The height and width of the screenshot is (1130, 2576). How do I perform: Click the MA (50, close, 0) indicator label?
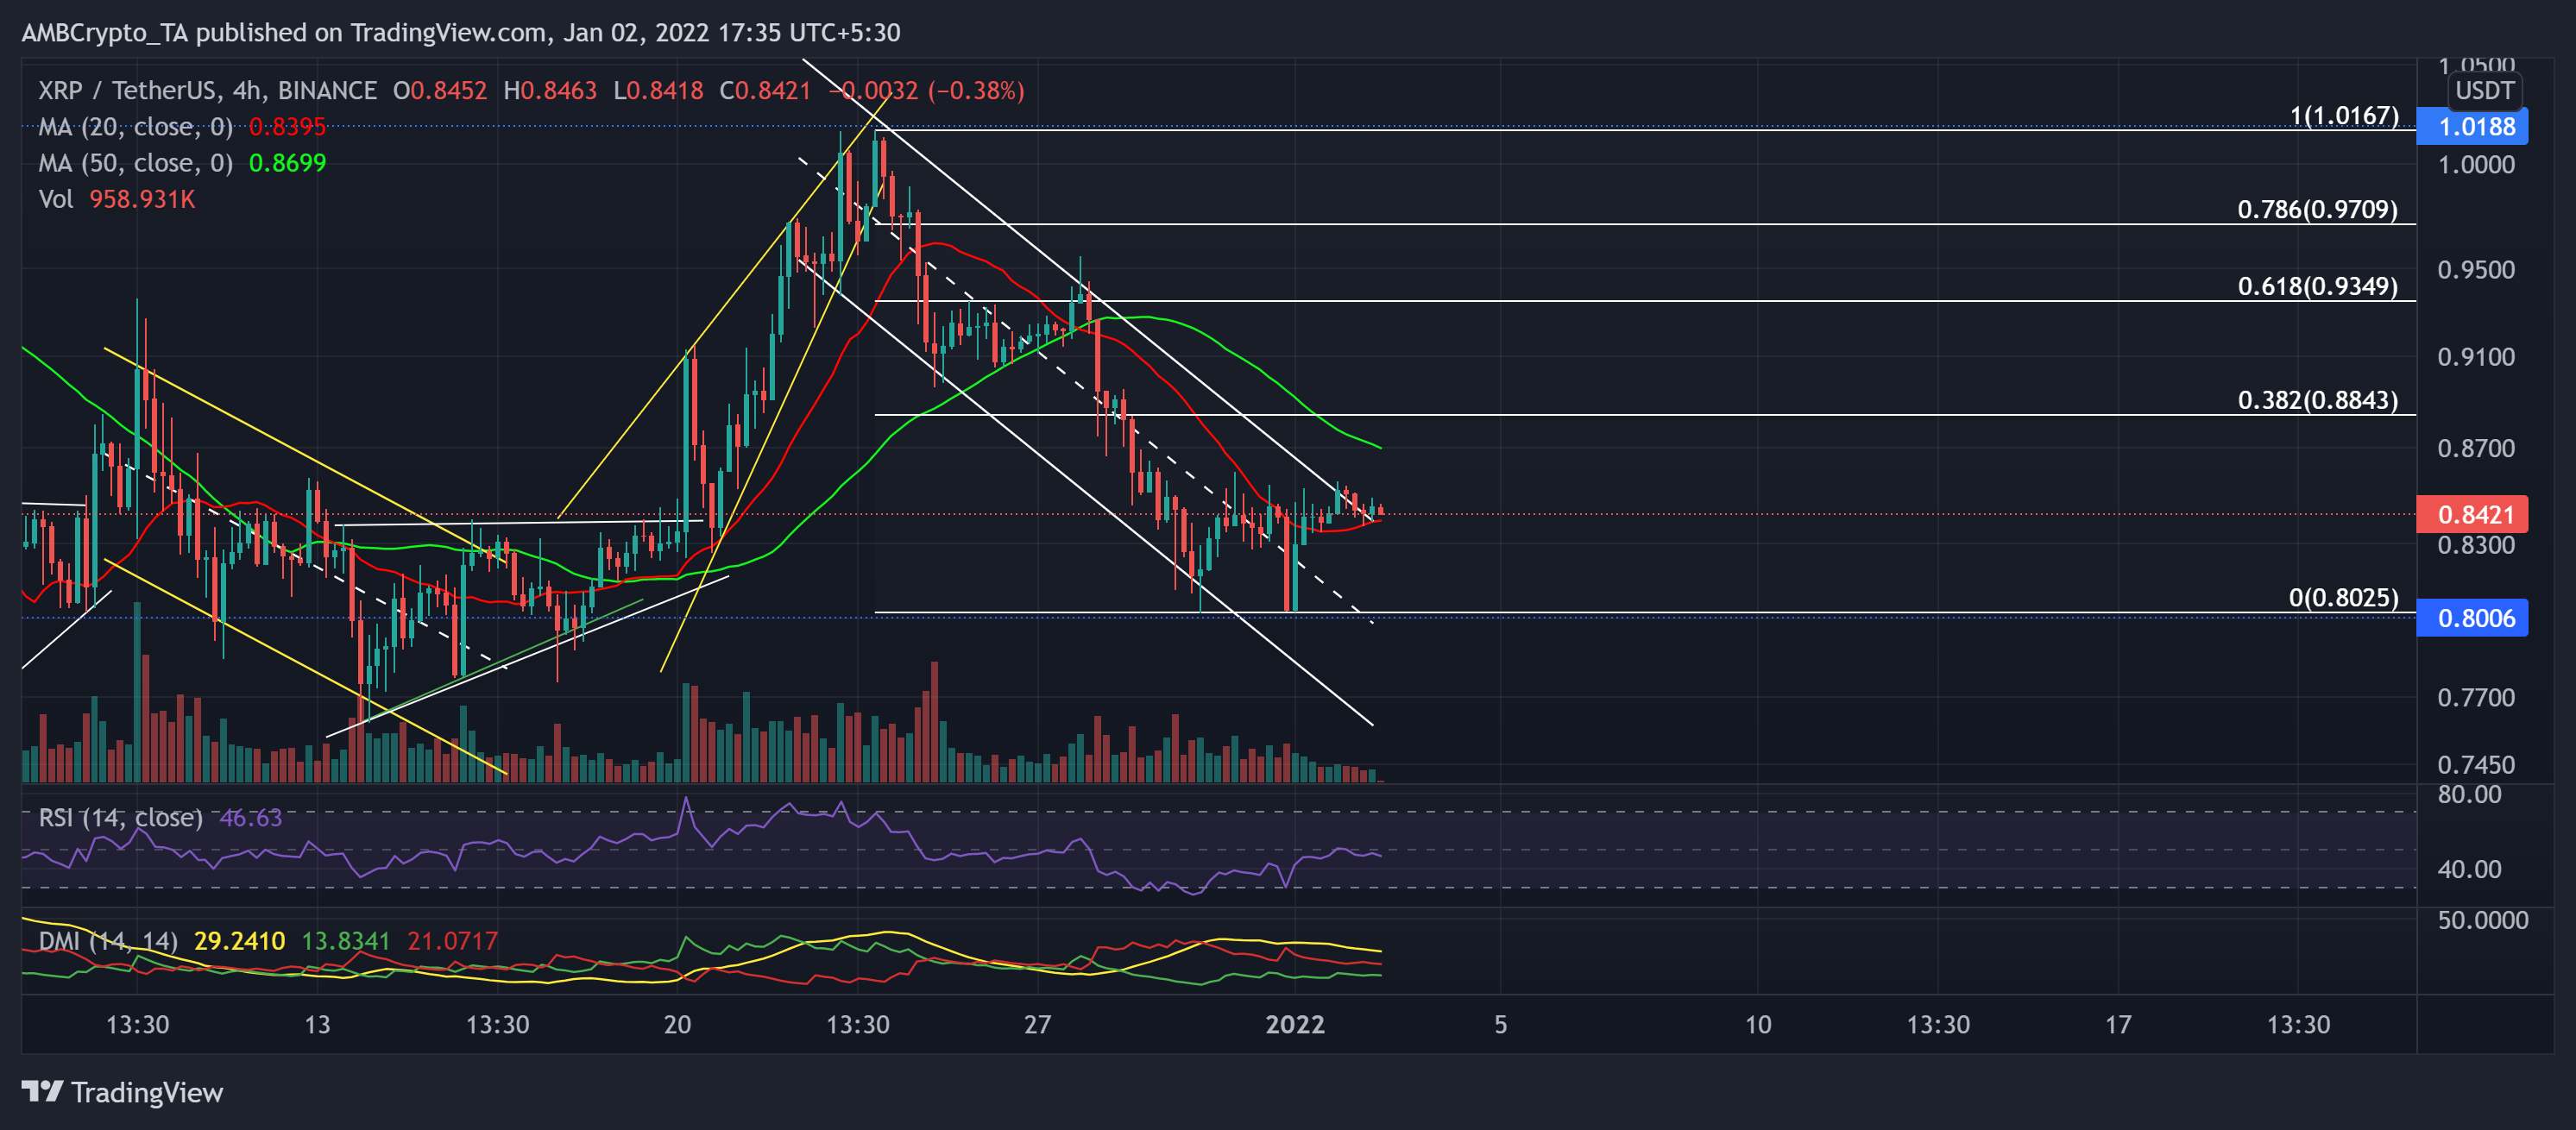[135, 163]
